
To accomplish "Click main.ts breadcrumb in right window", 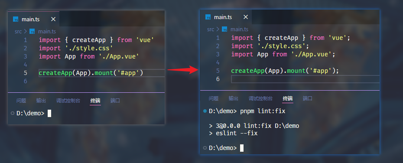I will point(239,29).
